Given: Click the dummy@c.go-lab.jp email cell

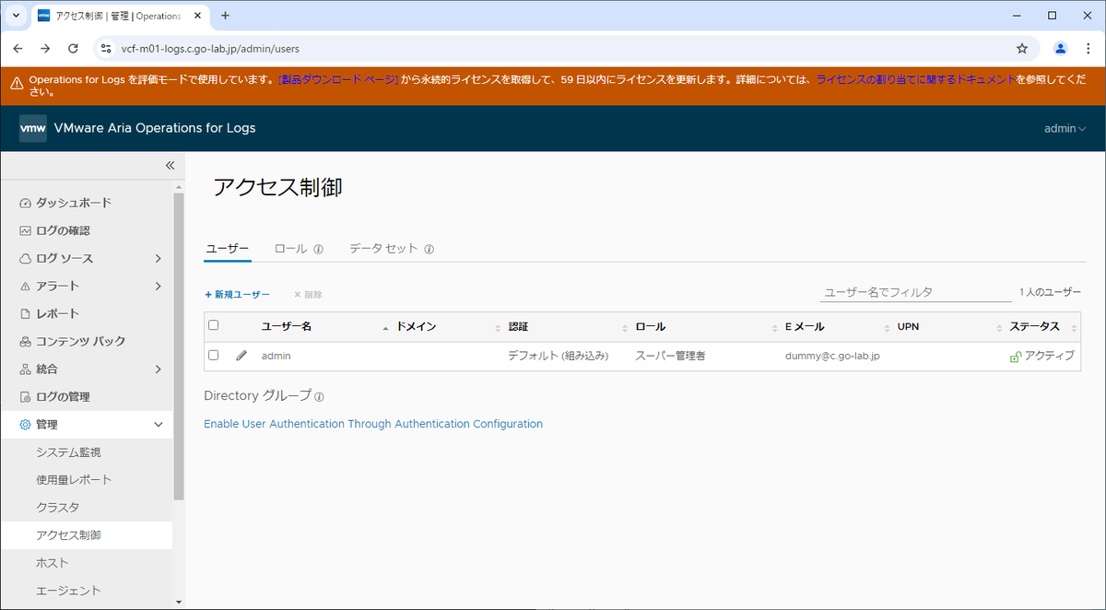Looking at the screenshot, I should (832, 356).
